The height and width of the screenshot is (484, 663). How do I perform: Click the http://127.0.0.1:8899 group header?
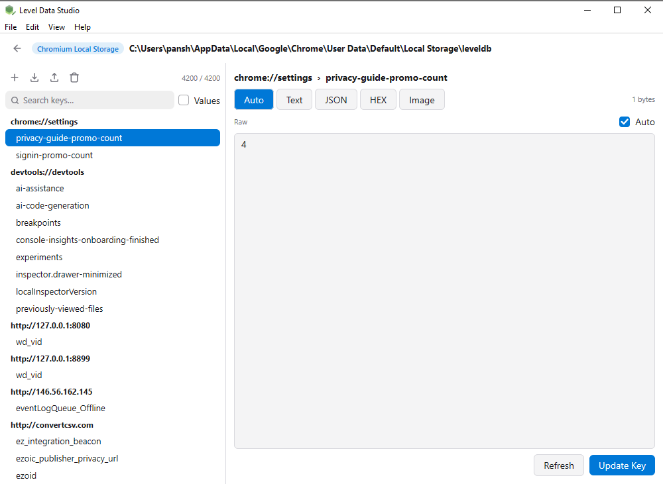50,359
